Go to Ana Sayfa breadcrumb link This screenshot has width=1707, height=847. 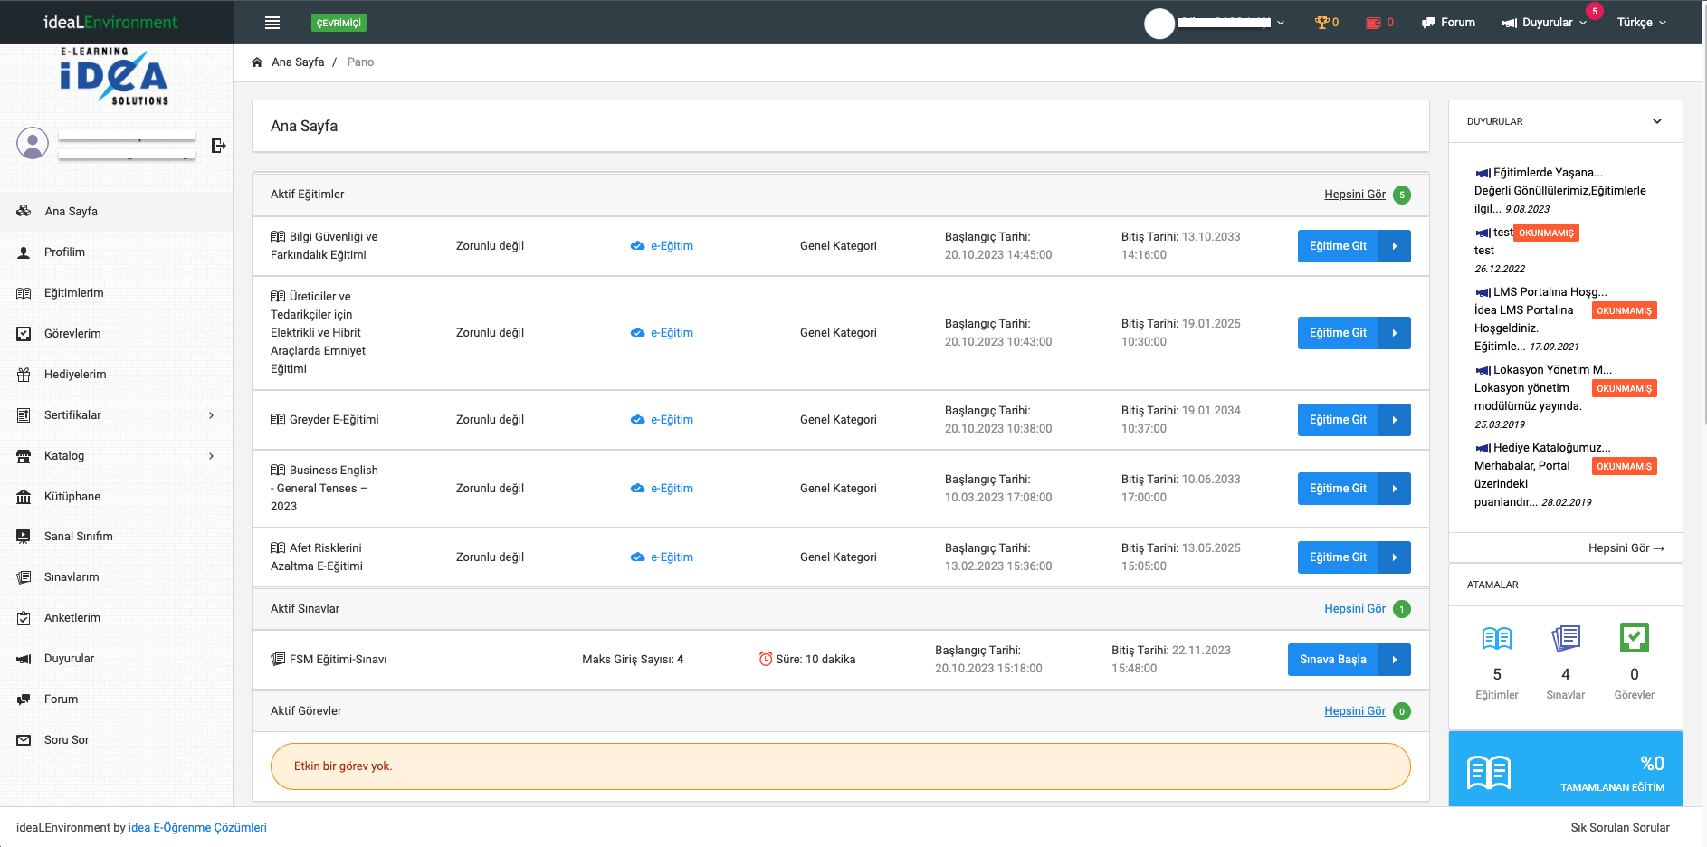298,62
